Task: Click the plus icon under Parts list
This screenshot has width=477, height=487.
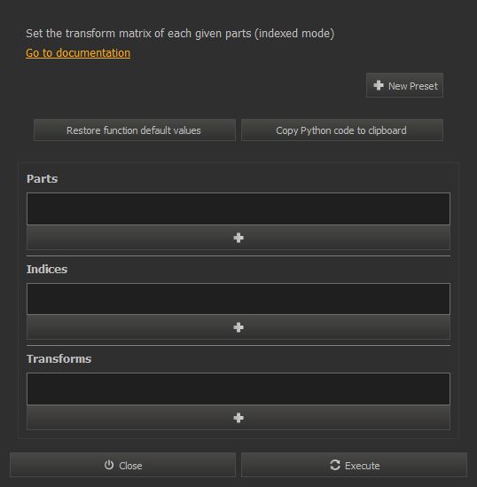Action: tap(238, 238)
